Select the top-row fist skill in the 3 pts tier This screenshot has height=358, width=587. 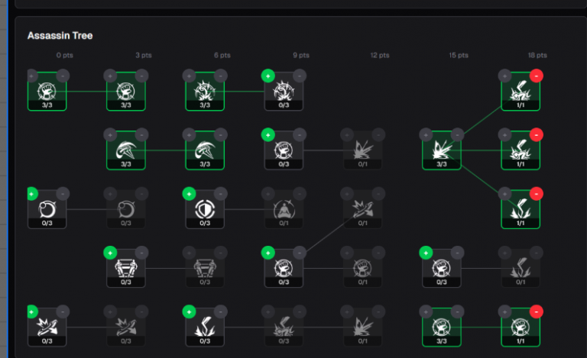tap(126, 91)
